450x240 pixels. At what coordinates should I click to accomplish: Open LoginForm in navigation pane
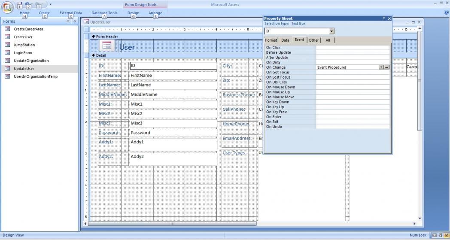tap(23, 53)
